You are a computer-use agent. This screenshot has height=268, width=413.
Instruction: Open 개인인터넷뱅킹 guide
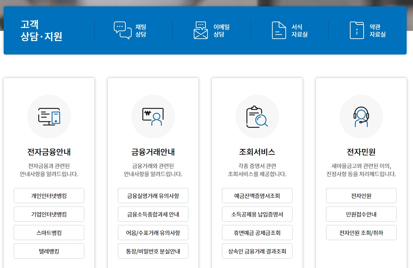pyautogui.click(x=49, y=195)
